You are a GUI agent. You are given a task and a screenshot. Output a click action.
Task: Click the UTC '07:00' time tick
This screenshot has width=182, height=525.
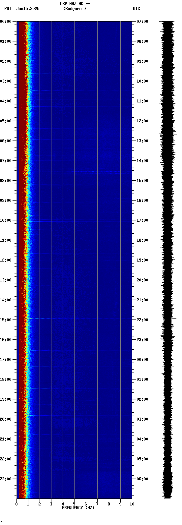click(x=142, y=22)
